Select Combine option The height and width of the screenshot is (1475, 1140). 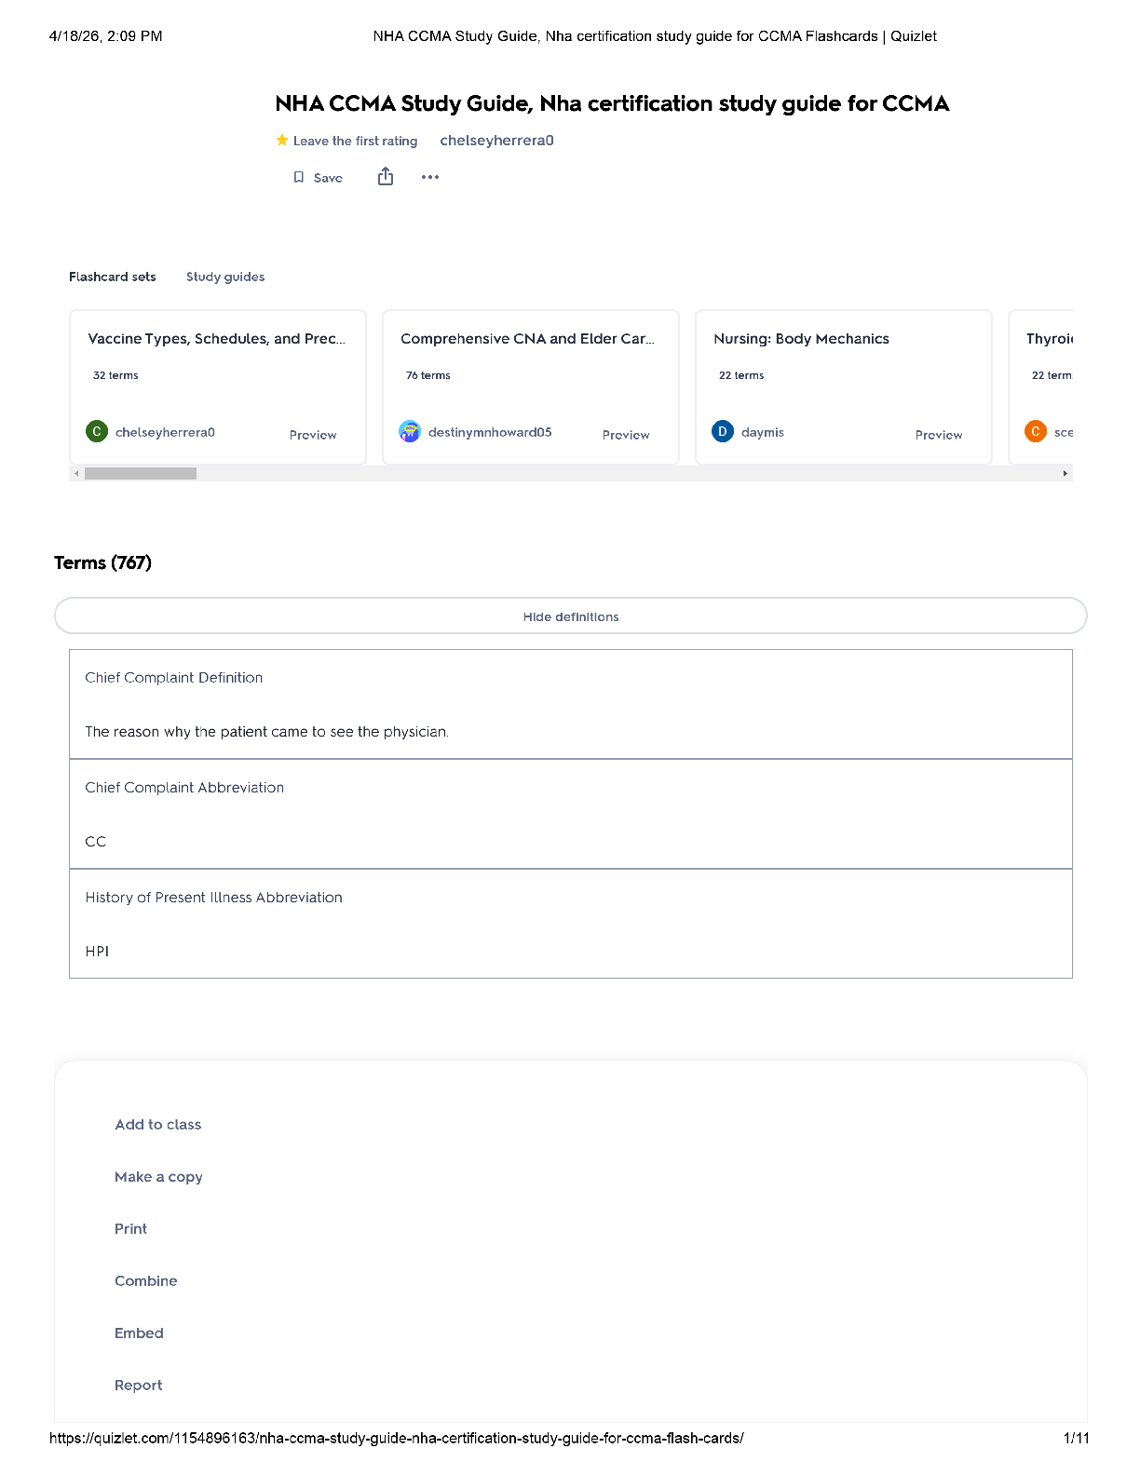(146, 1281)
